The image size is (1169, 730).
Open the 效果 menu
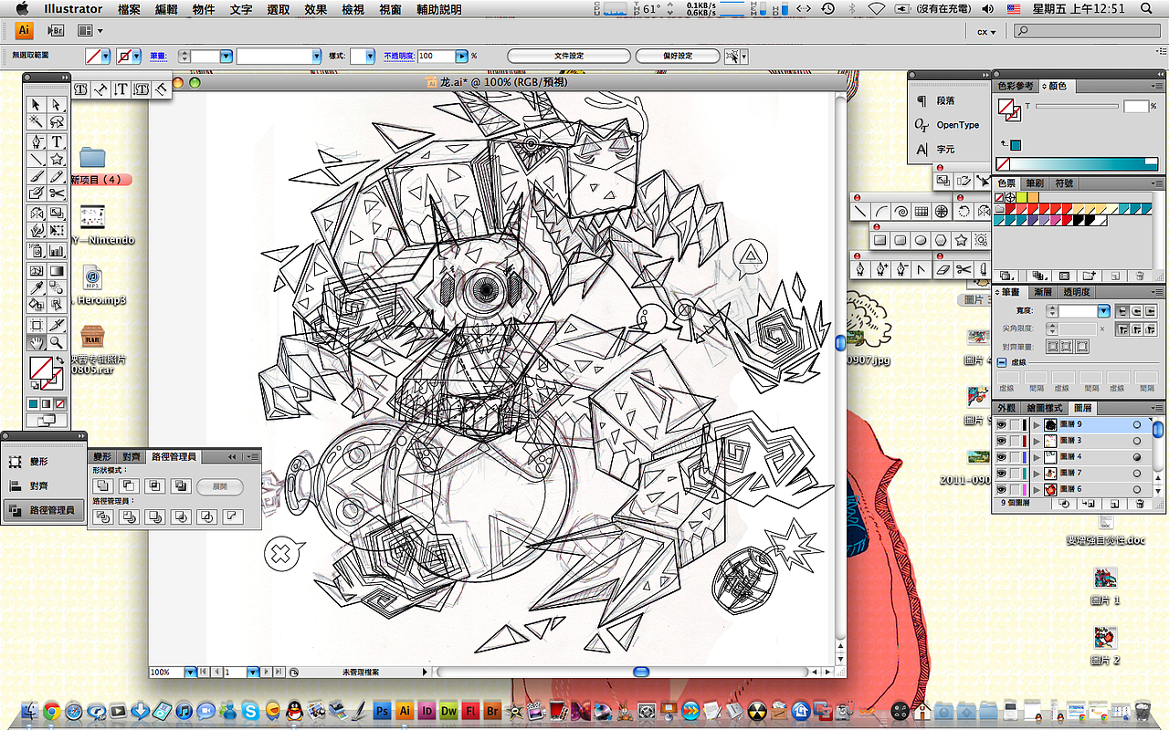316,9
